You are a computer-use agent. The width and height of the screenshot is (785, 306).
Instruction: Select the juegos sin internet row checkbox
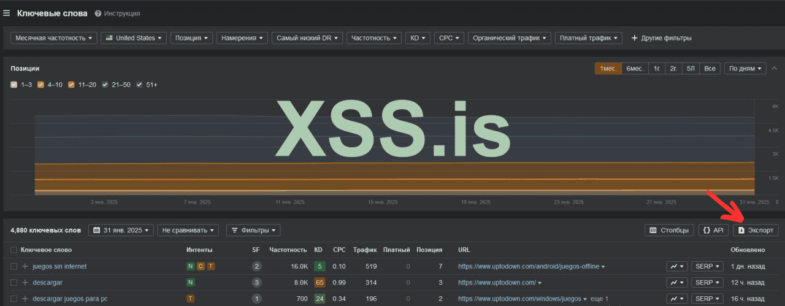coord(14,266)
